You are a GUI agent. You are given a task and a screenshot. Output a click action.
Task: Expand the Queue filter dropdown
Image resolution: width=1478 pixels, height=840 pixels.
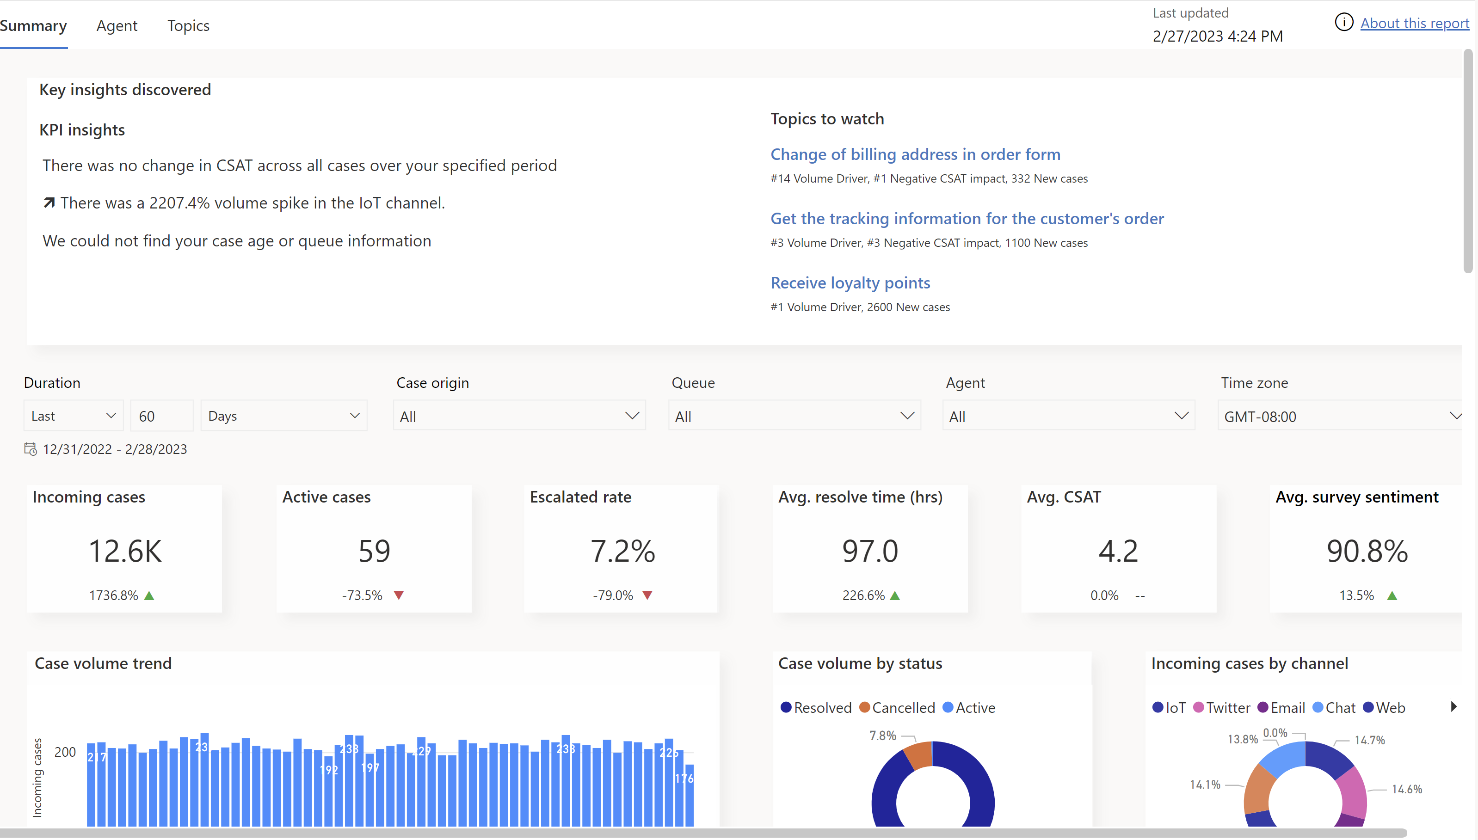pos(794,416)
